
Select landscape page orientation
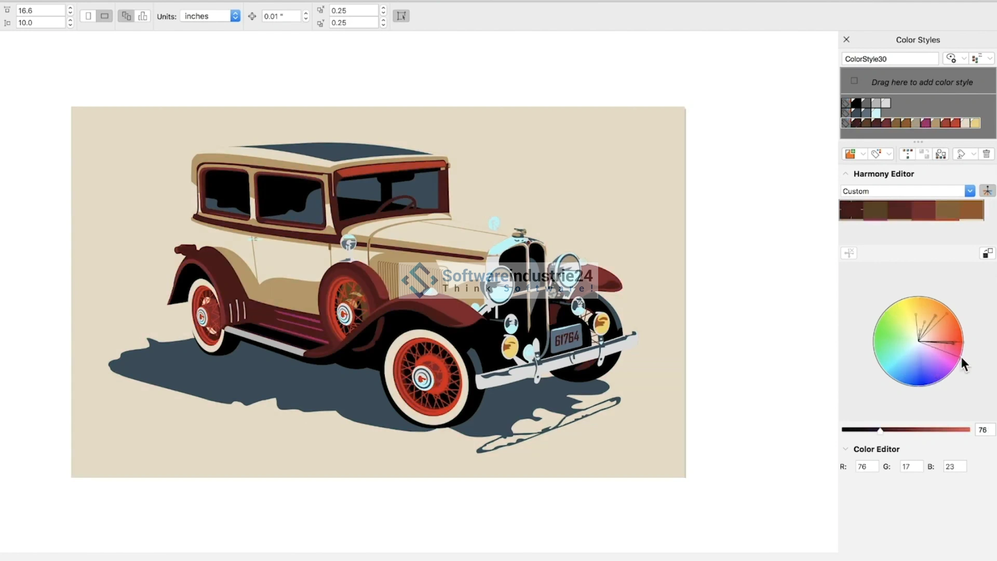point(104,16)
